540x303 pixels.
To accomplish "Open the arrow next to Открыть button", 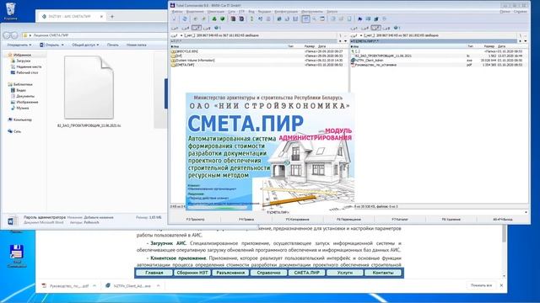I will click(x=62, y=45).
